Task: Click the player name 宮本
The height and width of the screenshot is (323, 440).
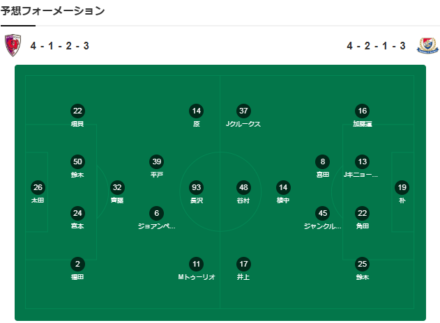Action: point(77,226)
